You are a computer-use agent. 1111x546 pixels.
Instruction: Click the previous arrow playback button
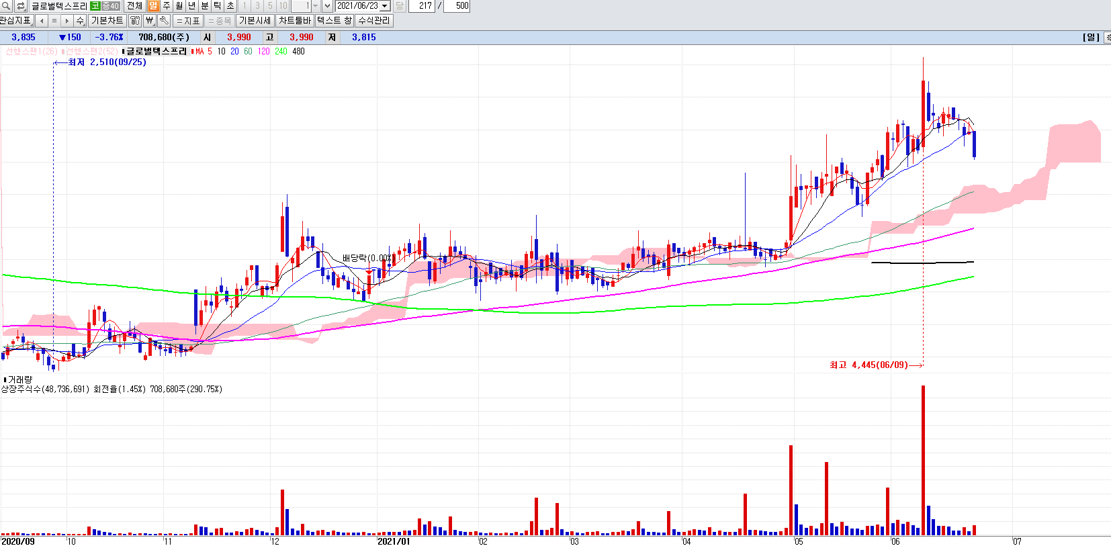click(x=42, y=21)
